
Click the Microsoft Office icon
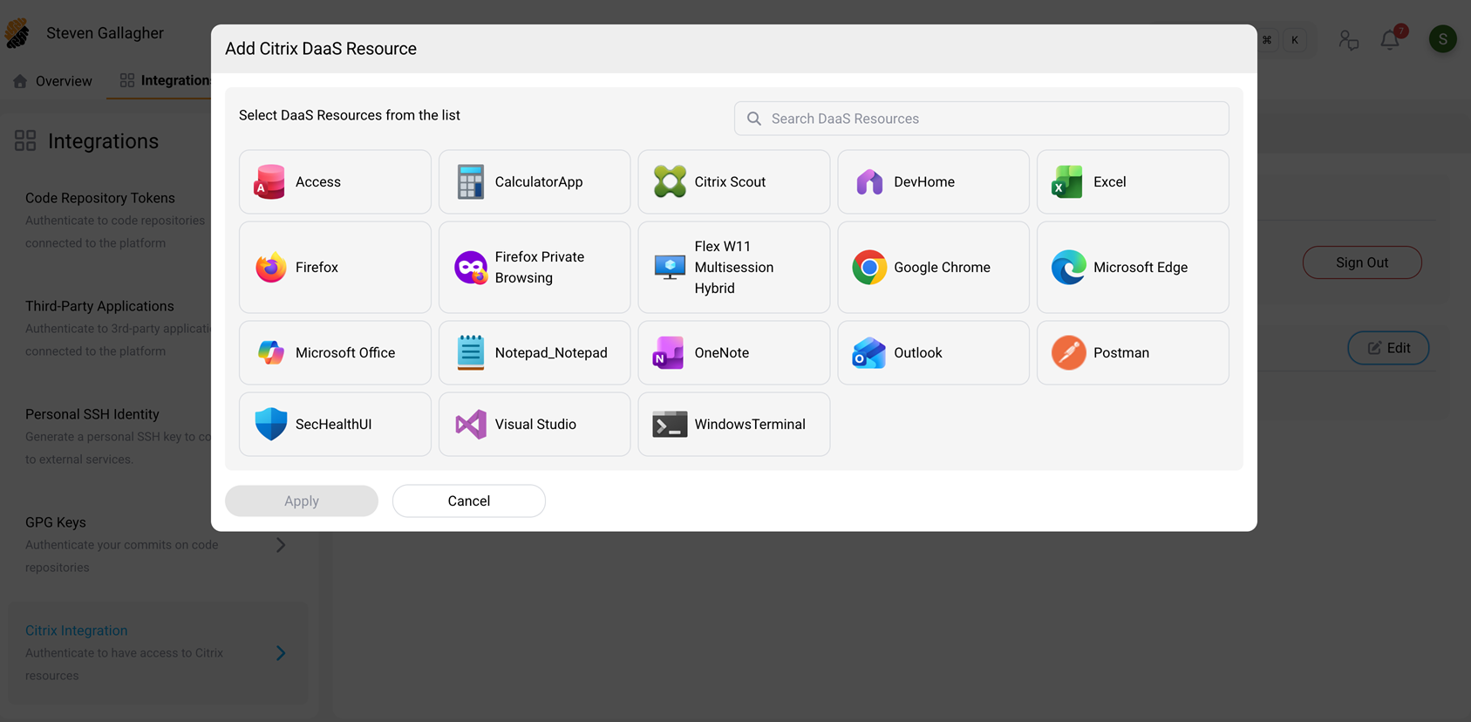pyautogui.click(x=270, y=353)
